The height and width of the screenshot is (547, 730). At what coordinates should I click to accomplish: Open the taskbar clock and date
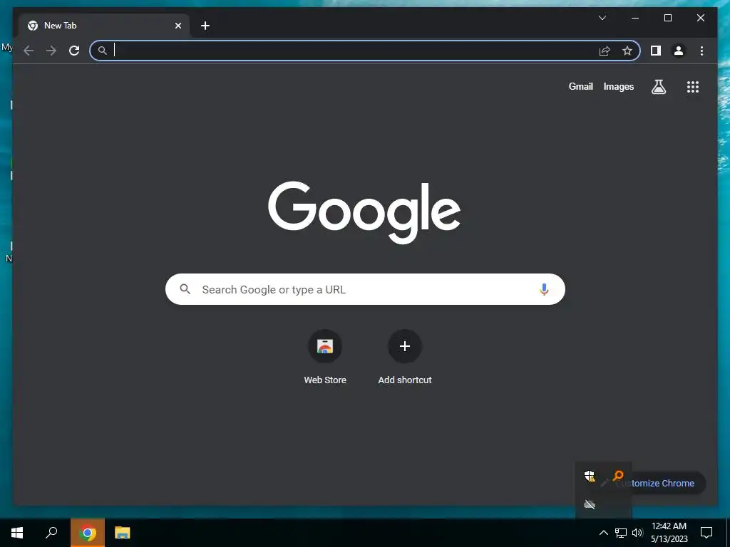[x=669, y=533]
